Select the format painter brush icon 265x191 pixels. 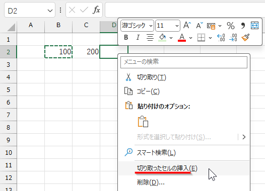click(245, 37)
